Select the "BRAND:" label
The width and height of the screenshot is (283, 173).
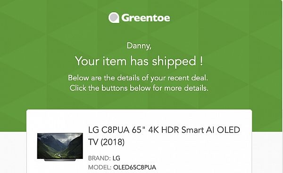pos(99,158)
